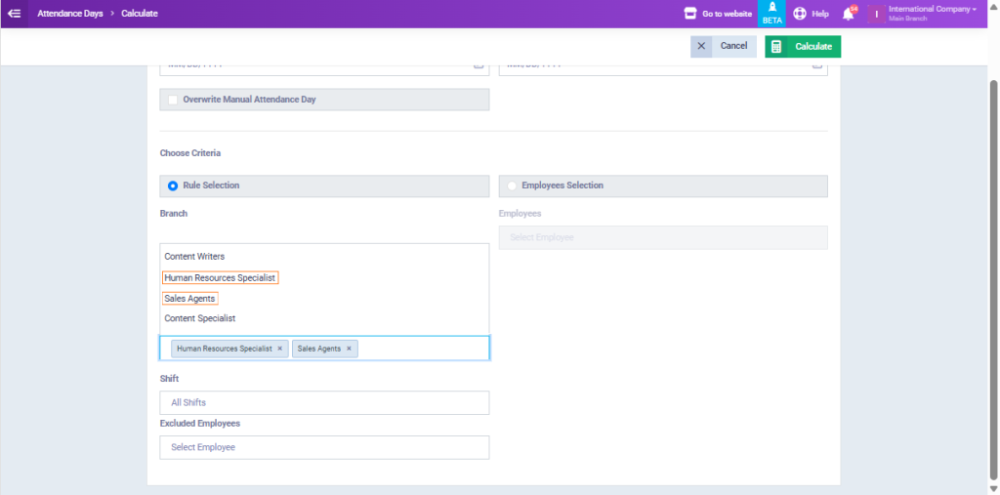The height and width of the screenshot is (495, 1000).
Task: Click the X icon on Cancel button
Action: click(x=701, y=47)
